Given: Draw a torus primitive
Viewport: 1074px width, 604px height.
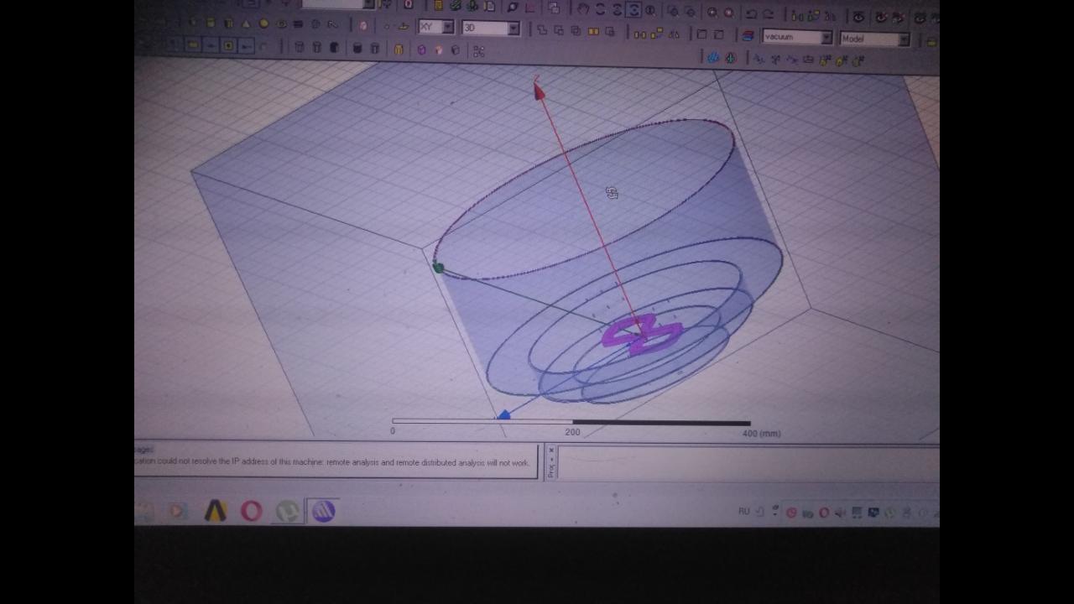Looking at the screenshot, I should point(281,23).
